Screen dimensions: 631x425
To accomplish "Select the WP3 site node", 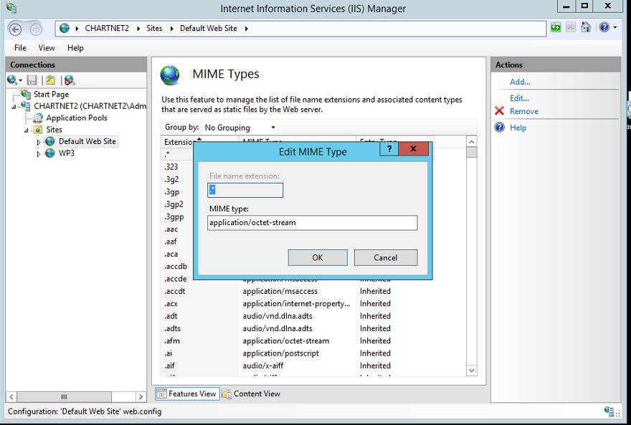I will click(x=67, y=153).
